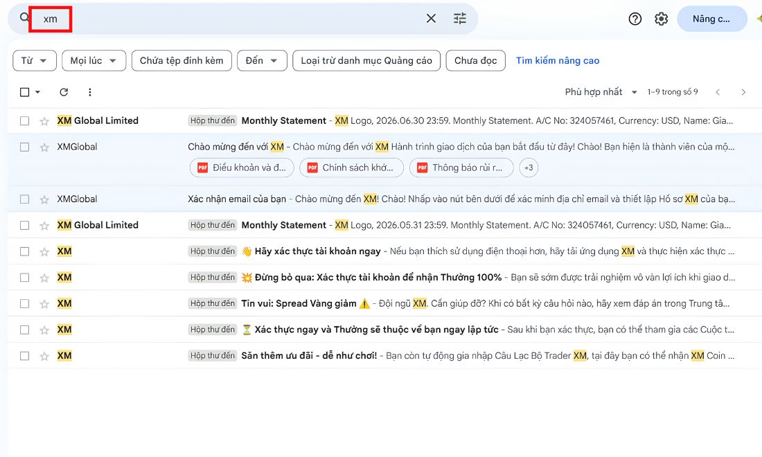Clear the search with the X icon

431,19
